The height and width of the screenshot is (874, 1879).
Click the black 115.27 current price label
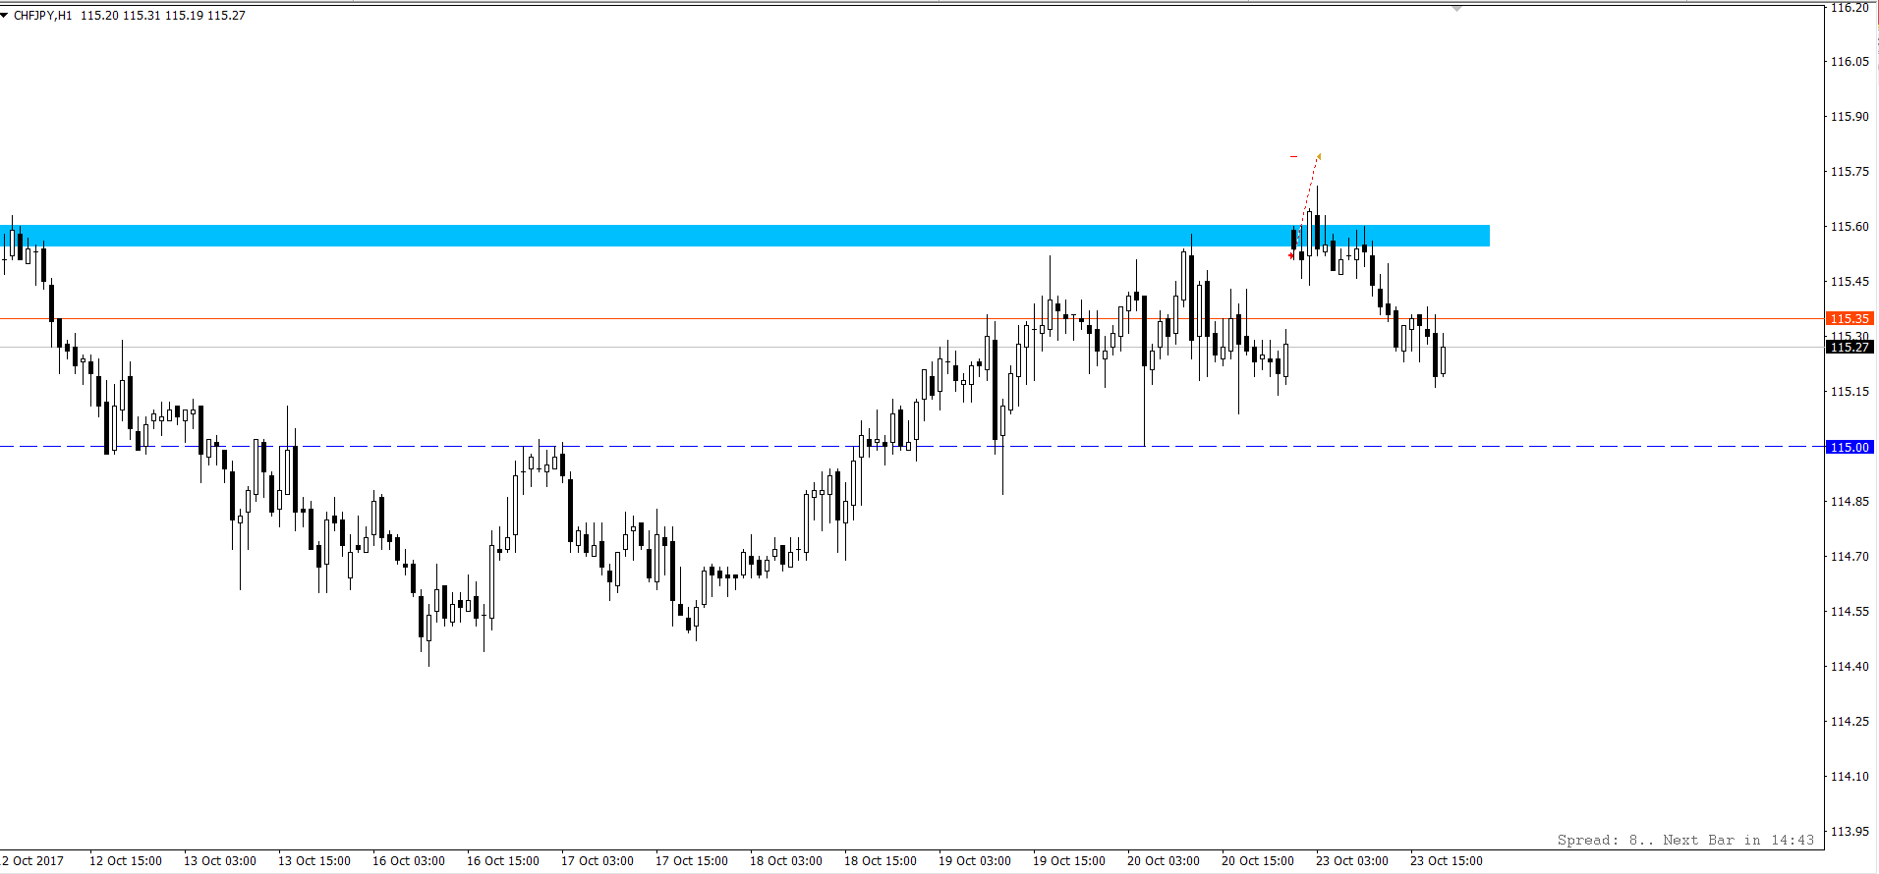[x=1850, y=347]
